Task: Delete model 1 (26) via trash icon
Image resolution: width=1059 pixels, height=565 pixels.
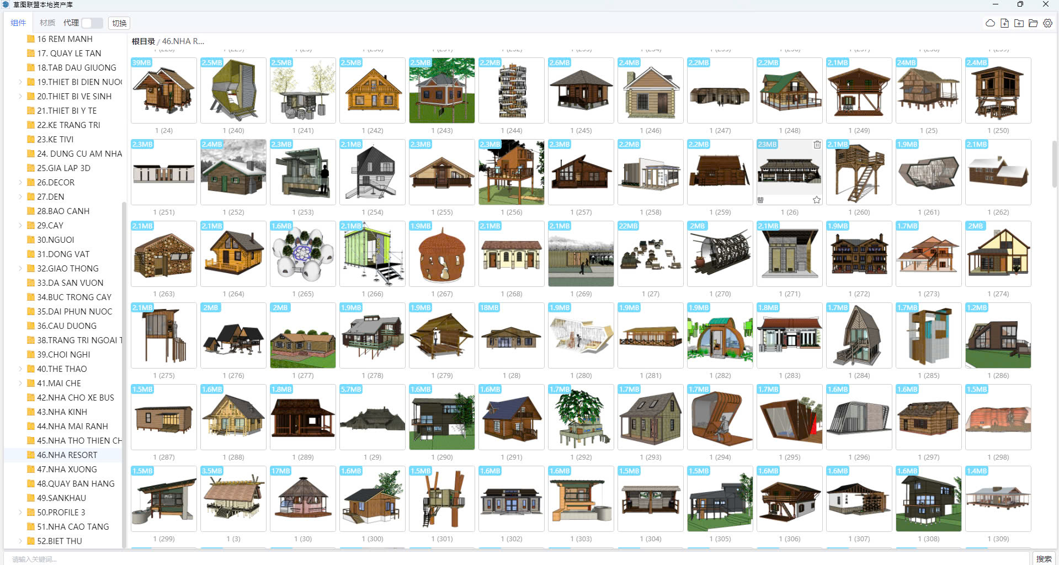Action: tap(817, 145)
